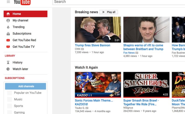
Task: Click the Add channels button
Action: [25, 86]
